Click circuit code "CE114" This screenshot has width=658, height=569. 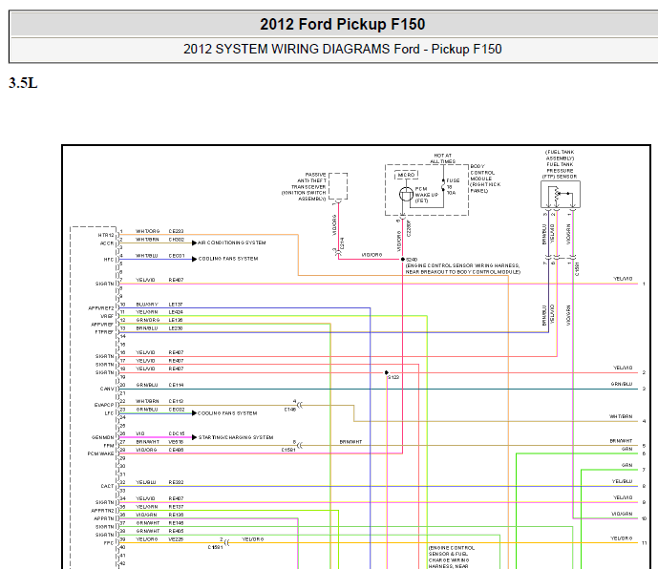[177, 385]
